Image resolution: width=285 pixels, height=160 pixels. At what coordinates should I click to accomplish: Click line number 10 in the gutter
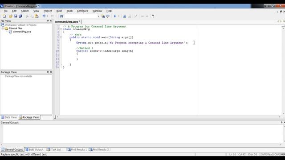click(x=57, y=51)
